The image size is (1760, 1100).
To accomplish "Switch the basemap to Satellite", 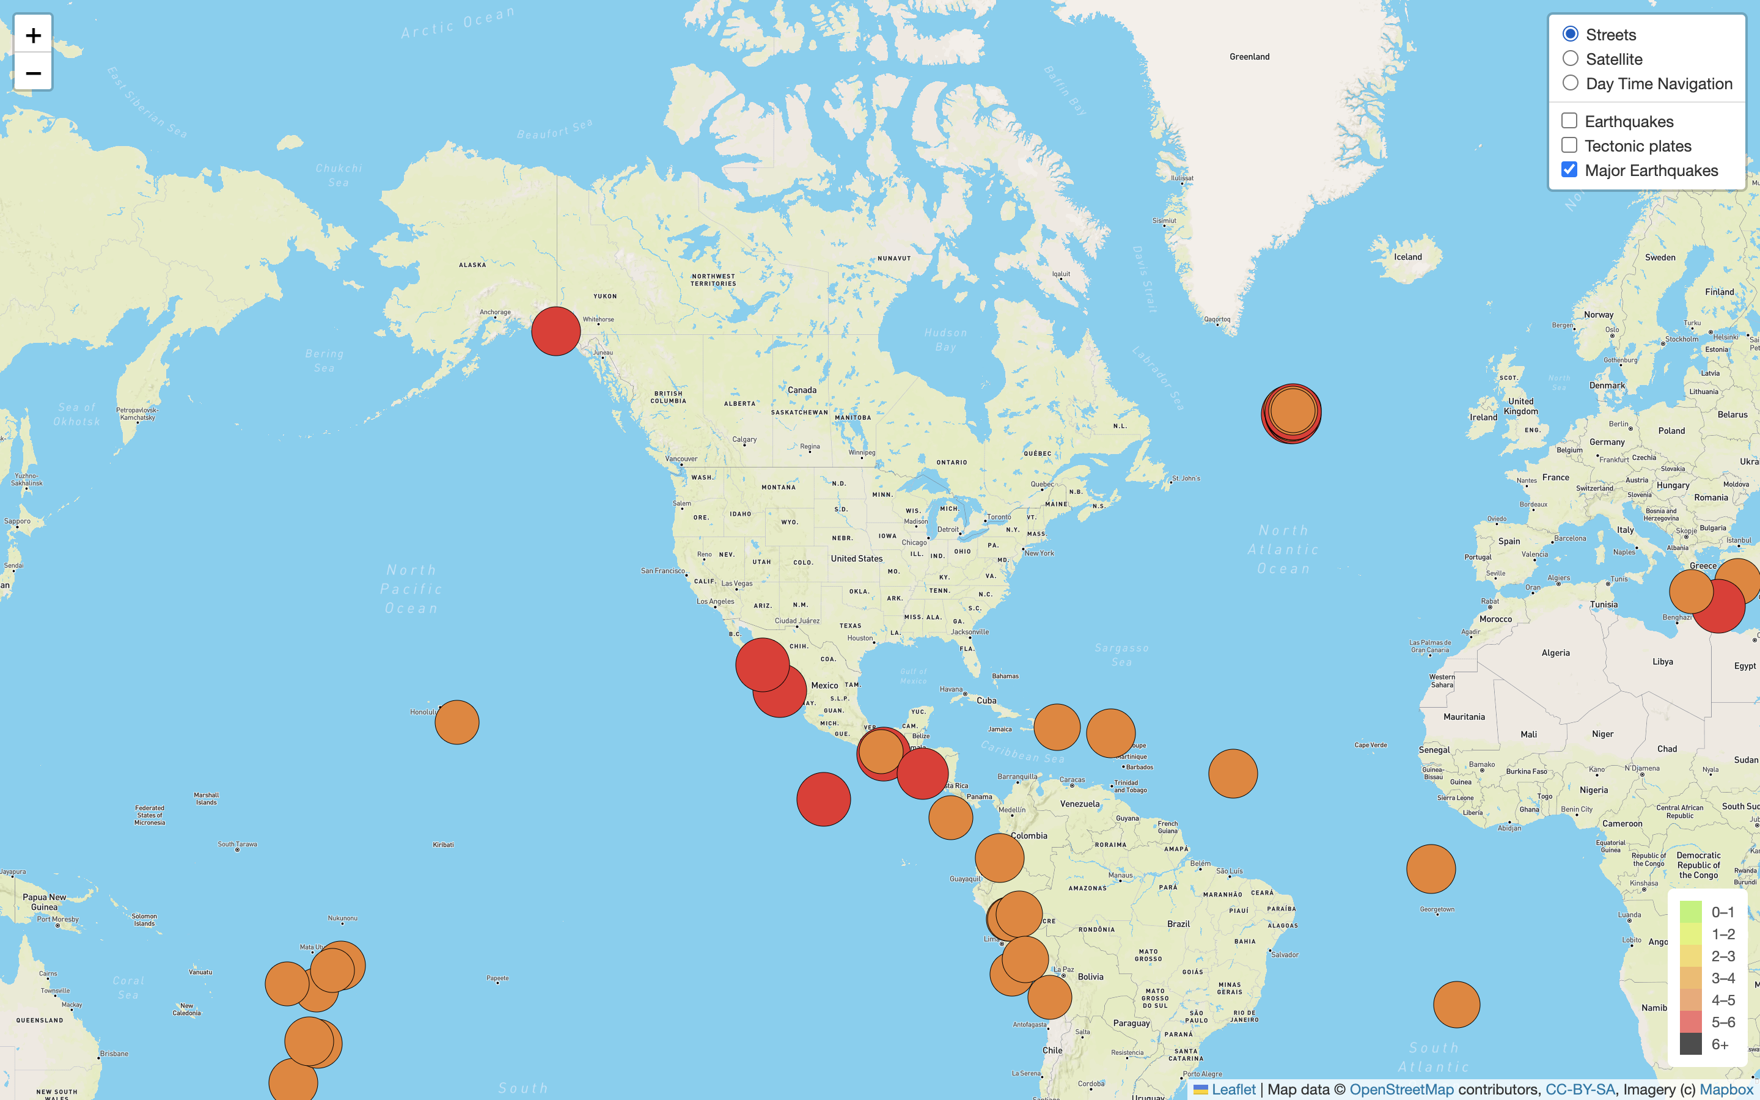I will click(1570, 59).
